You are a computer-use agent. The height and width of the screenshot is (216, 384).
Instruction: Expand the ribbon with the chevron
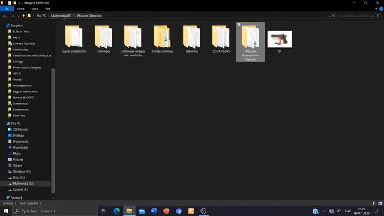376,8
